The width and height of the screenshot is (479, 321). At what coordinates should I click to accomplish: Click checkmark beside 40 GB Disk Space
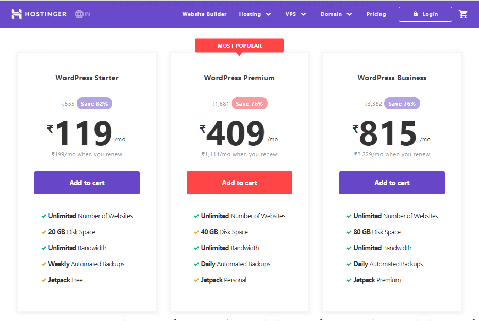(x=196, y=232)
